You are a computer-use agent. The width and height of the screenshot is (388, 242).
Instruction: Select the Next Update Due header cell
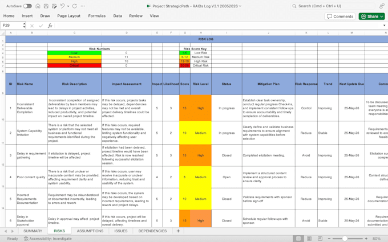(351, 84)
